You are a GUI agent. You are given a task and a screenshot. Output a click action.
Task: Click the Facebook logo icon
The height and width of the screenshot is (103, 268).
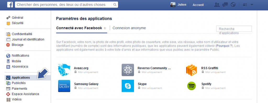10,5
